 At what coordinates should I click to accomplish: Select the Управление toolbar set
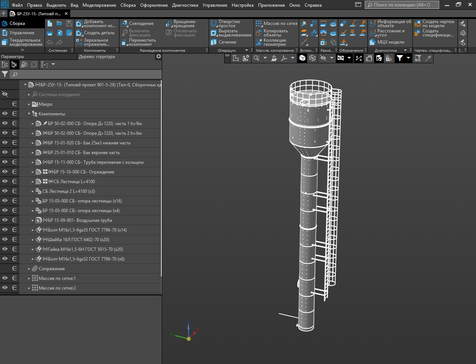coord(22,33)
